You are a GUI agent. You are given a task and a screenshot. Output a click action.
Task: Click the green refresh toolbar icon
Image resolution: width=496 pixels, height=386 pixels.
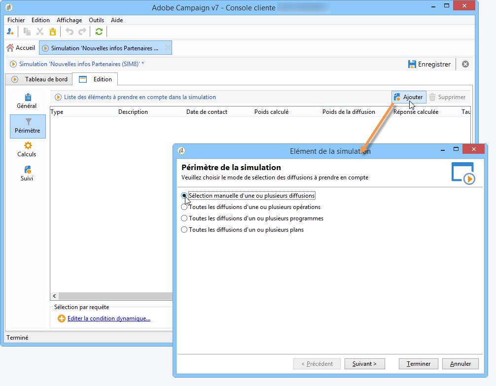click(99, 32)
